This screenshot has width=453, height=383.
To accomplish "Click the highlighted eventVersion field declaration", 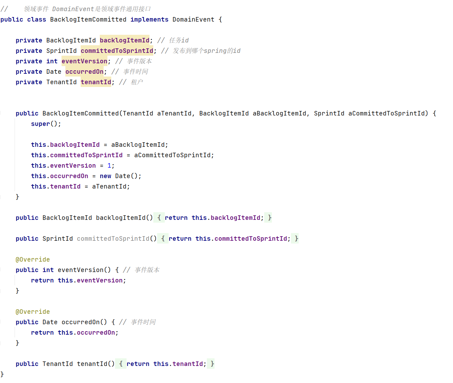I will tap(84, 61).
